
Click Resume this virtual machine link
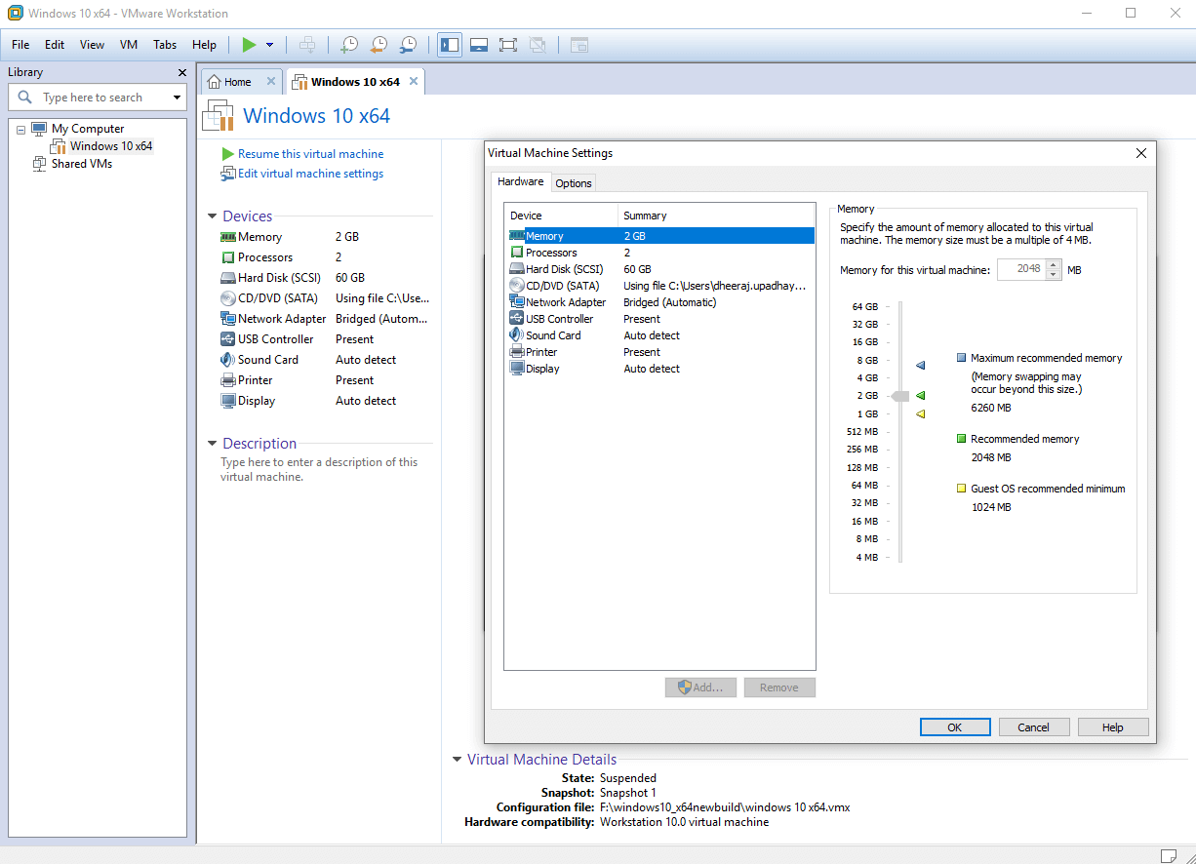pos(310,154)
